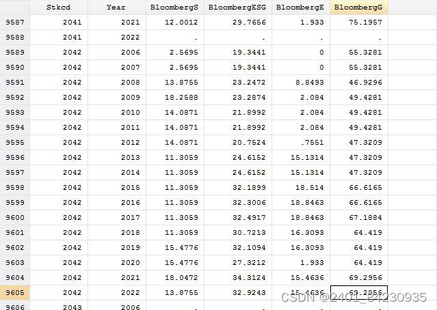Select row number 9589
The height and width of the screenshot is (310, 437).
coord(15,53)
